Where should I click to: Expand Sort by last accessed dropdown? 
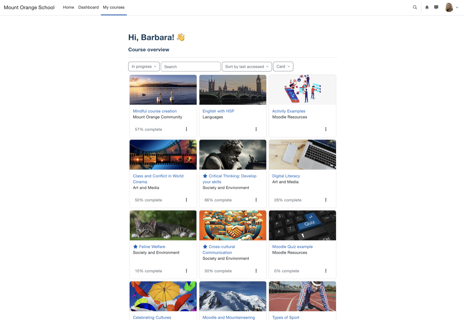click(x=247, y=67)
